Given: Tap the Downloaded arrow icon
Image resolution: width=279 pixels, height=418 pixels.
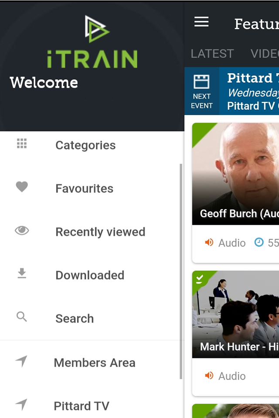Looking at the screenshot, I should point(22,274).
